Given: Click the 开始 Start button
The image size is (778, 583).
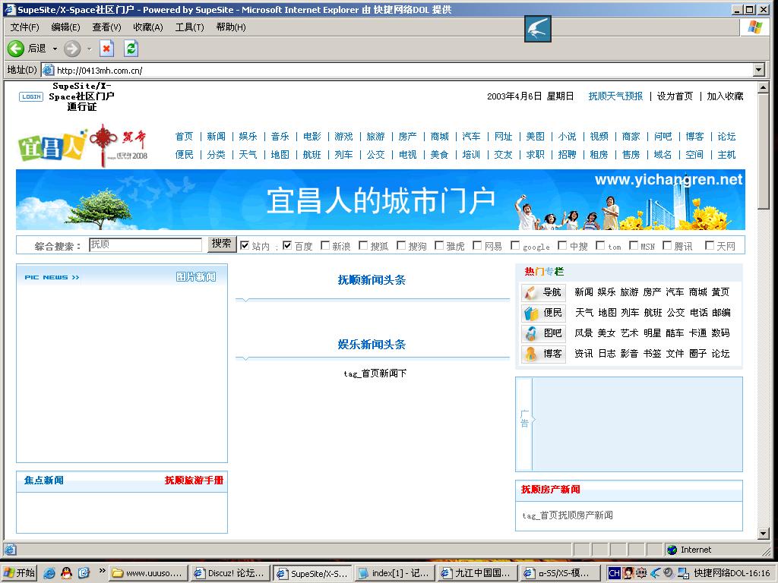Looking at the screenshot, I should coord(19,573).
